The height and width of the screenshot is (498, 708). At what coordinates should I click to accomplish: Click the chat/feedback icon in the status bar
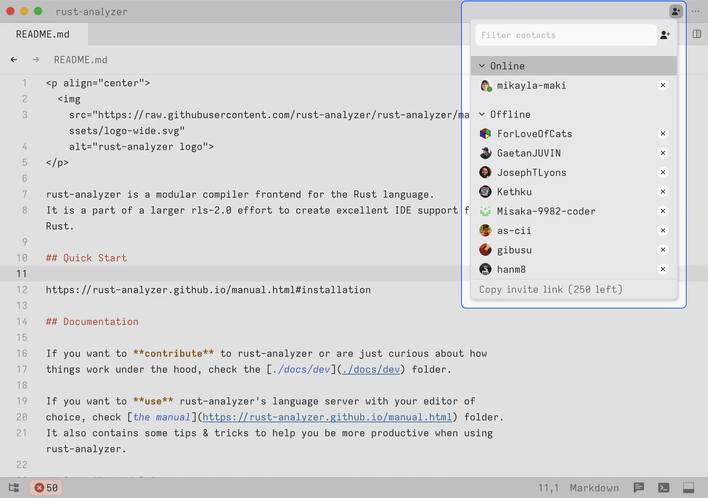point(639,488)
